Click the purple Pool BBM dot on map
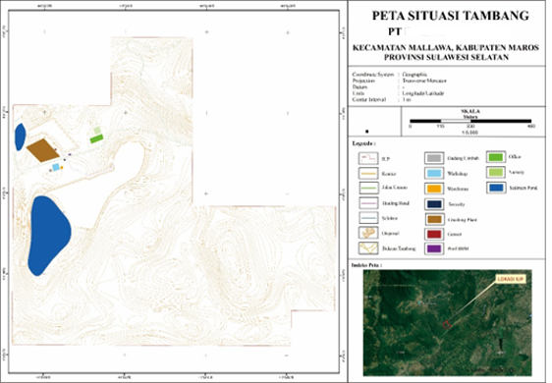The height and width of the screenshot is (383, 552). coord(70,154)
